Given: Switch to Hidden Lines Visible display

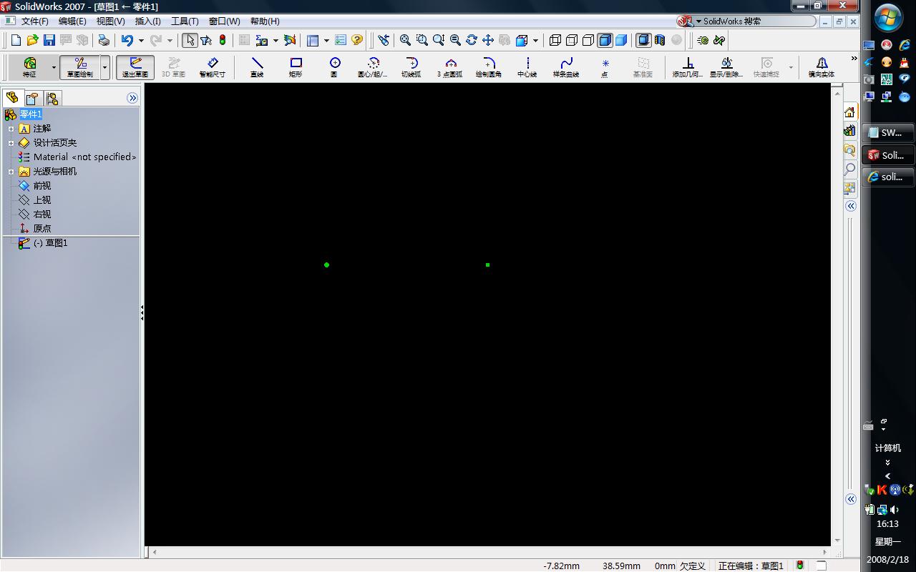Looking at the screenshot, I should pyautogui.click(x=572, y=40).
